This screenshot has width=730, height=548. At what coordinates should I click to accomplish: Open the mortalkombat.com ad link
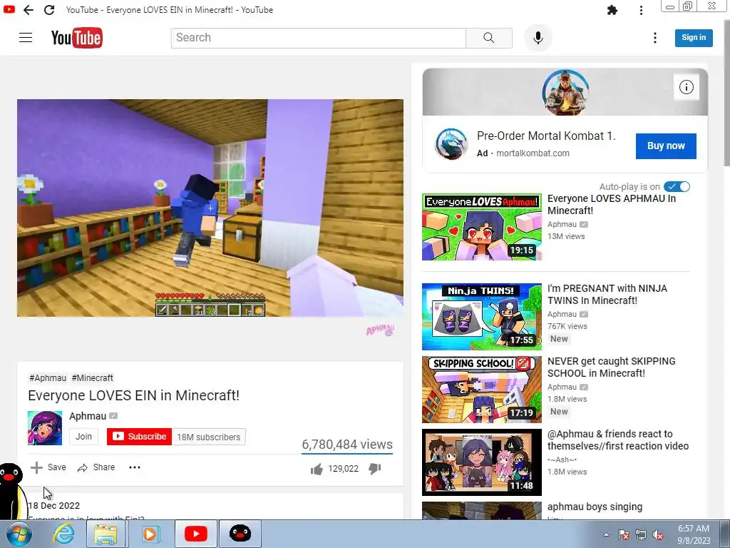533,153
